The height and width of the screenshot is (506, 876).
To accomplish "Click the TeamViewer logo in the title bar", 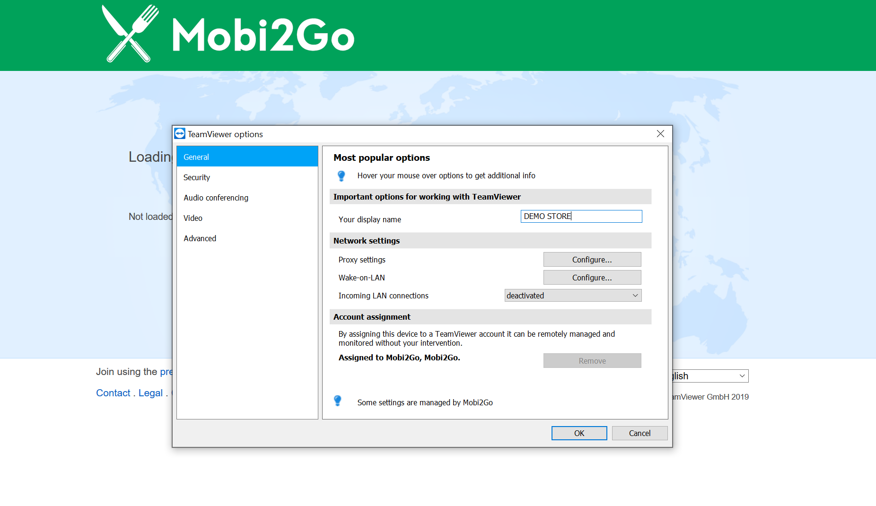I will click(x=180, y=134).
